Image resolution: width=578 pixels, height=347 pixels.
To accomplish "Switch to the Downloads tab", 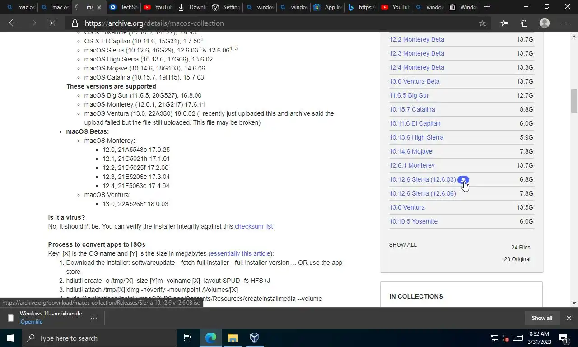I will 192,7.
